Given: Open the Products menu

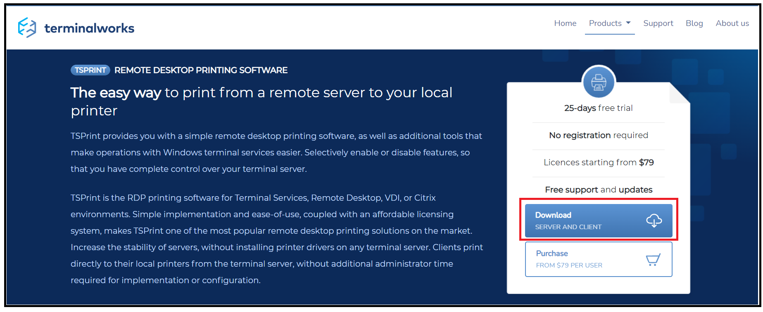Looking at the screenshot, I should (609, 23).
